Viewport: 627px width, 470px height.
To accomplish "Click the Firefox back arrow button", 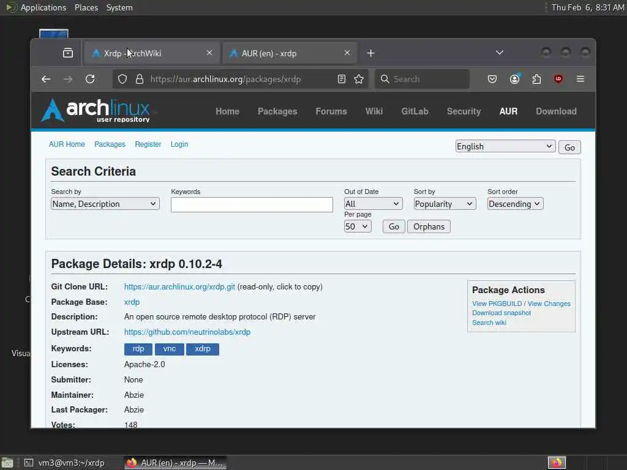I will (x=46, y=79).
